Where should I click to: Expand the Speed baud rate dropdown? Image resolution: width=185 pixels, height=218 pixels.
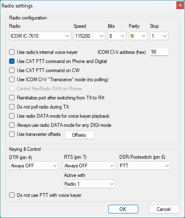(89, 36)
